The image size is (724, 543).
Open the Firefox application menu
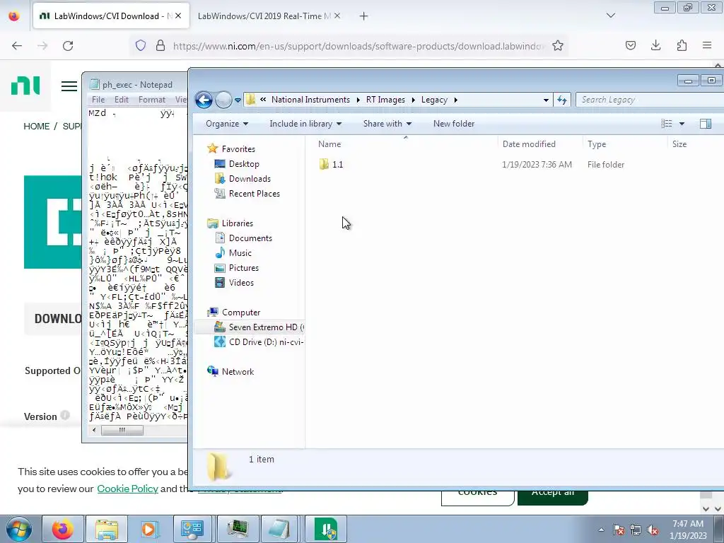click(707, 45)
